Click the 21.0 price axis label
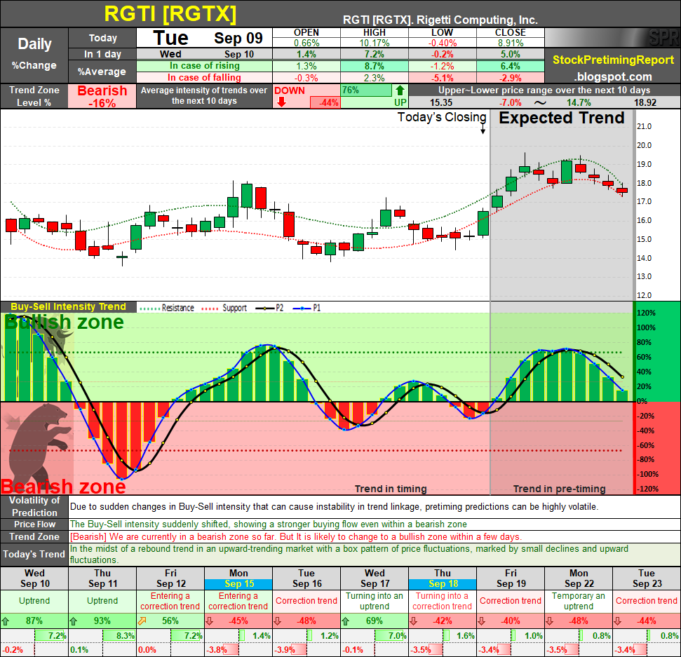681x657 pixels. (644, 126)
